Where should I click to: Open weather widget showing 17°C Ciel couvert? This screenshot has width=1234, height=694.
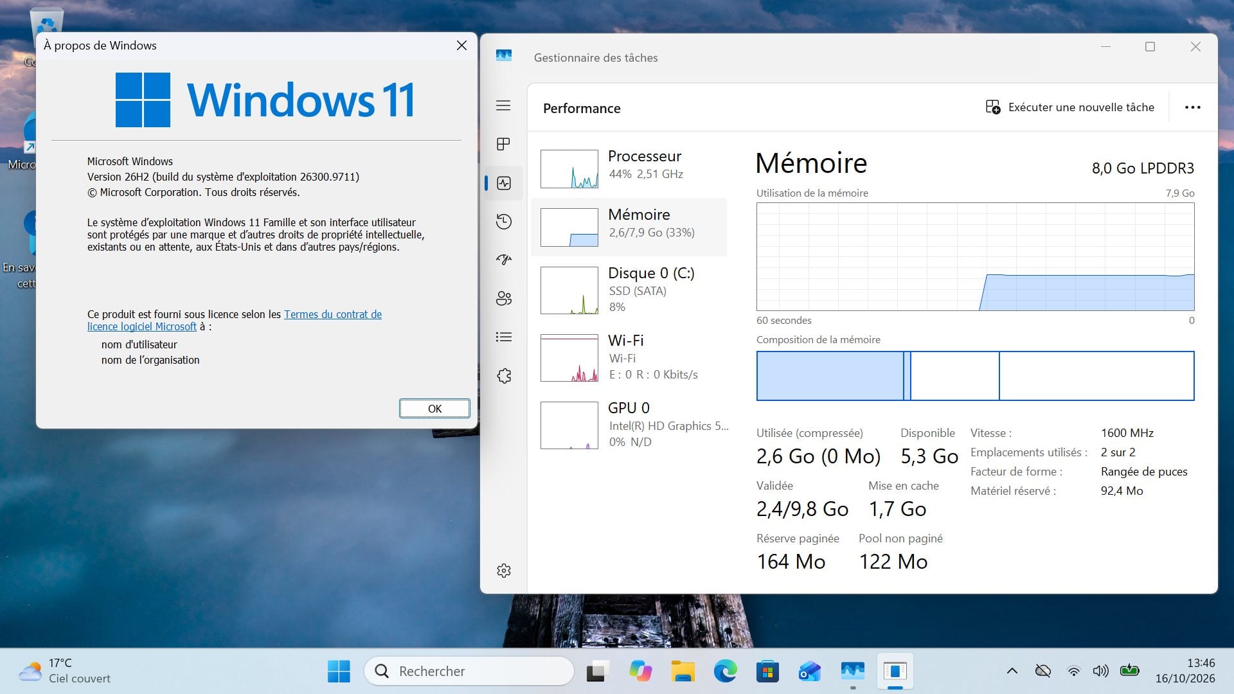pyautogui.click(x=64, y=671)
